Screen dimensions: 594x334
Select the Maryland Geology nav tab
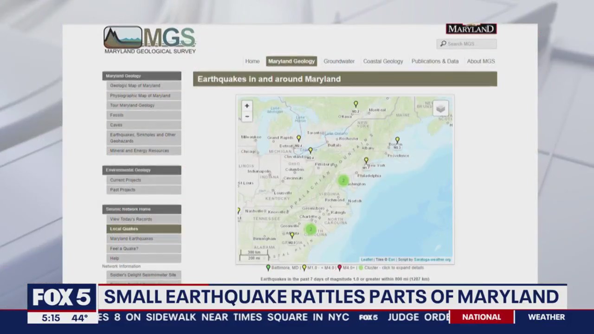coord(291,61)
